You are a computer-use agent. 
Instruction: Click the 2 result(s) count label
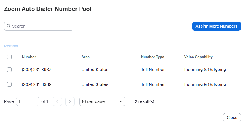tap(144, 101)
